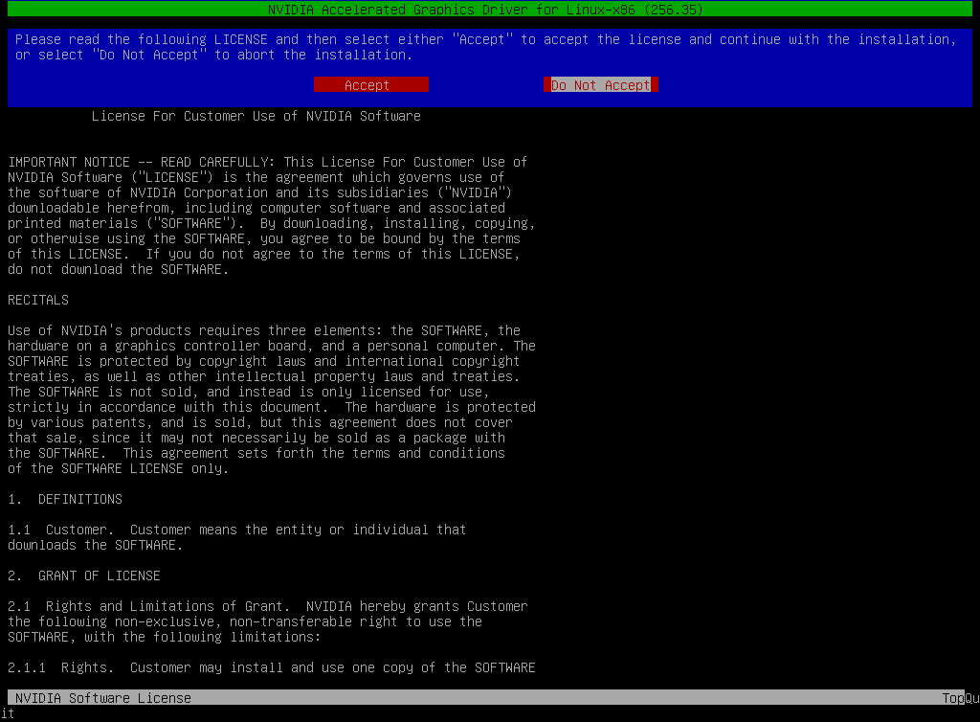Click the line 'do not download the SOFTWARE.'
This screenshot has width=980, height=722.
click(x=118, y=269)
